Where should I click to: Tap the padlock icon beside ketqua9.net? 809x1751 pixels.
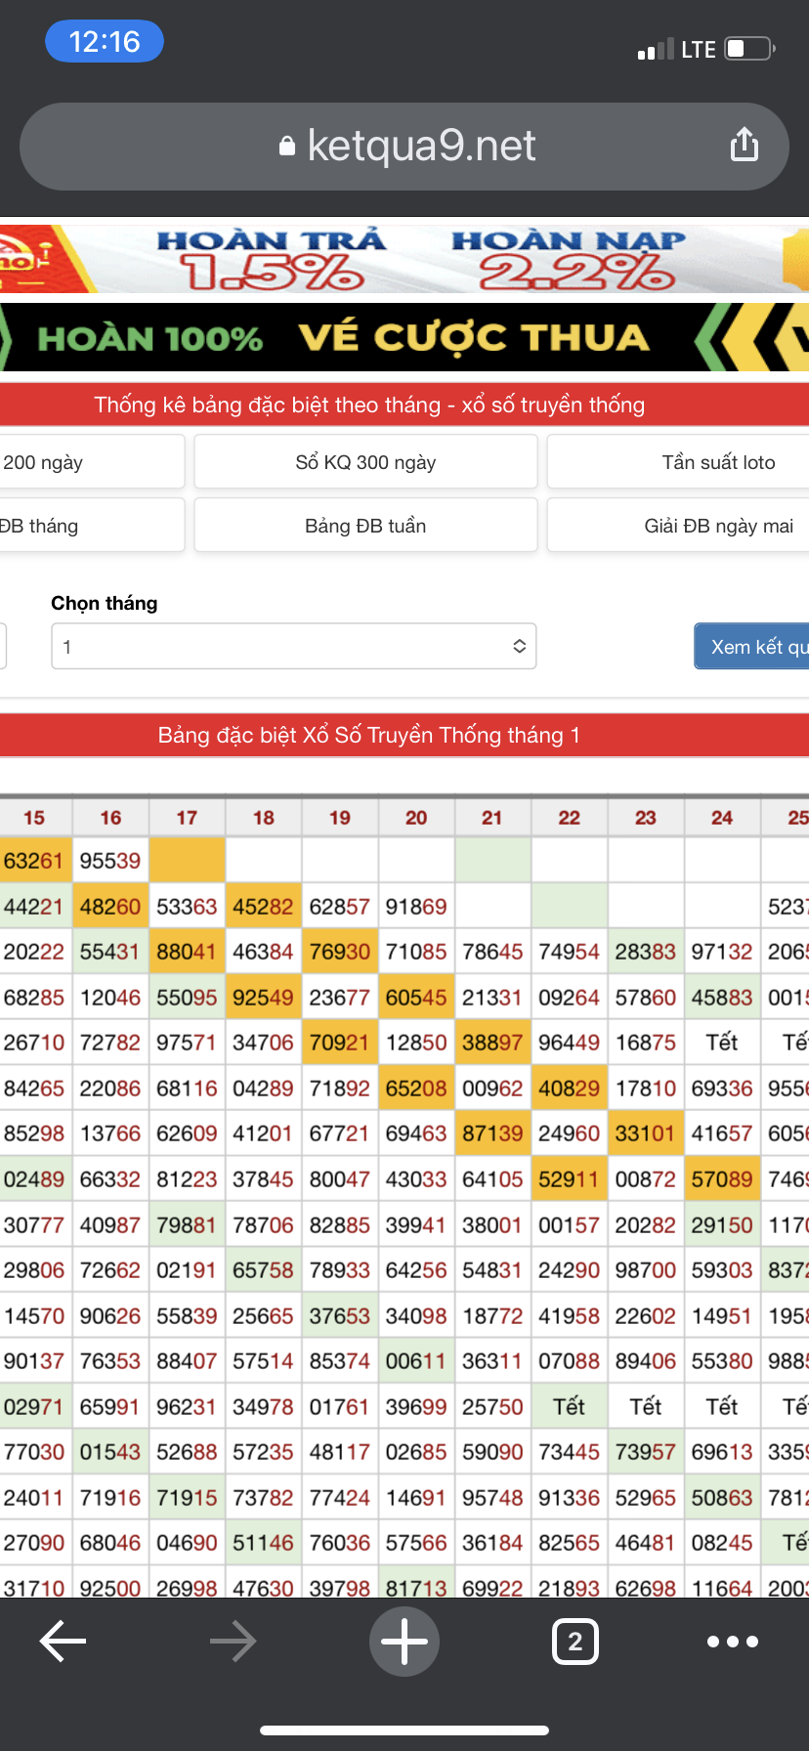[x=287, y=147]
